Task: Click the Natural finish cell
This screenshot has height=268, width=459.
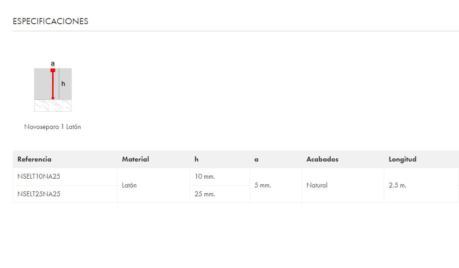Action: click(317, 185)
